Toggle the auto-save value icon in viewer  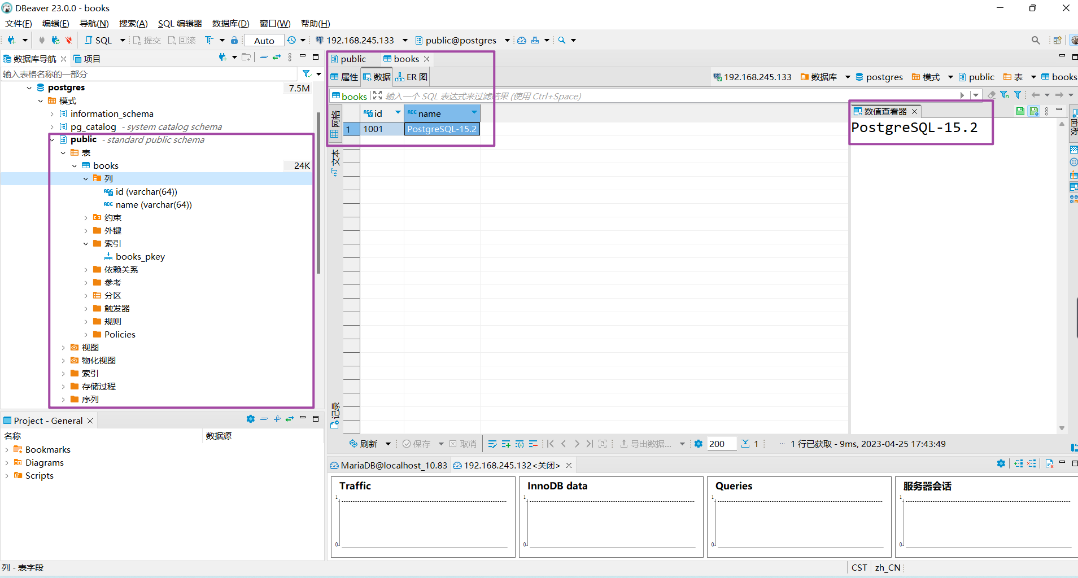tap(1033, 111)
